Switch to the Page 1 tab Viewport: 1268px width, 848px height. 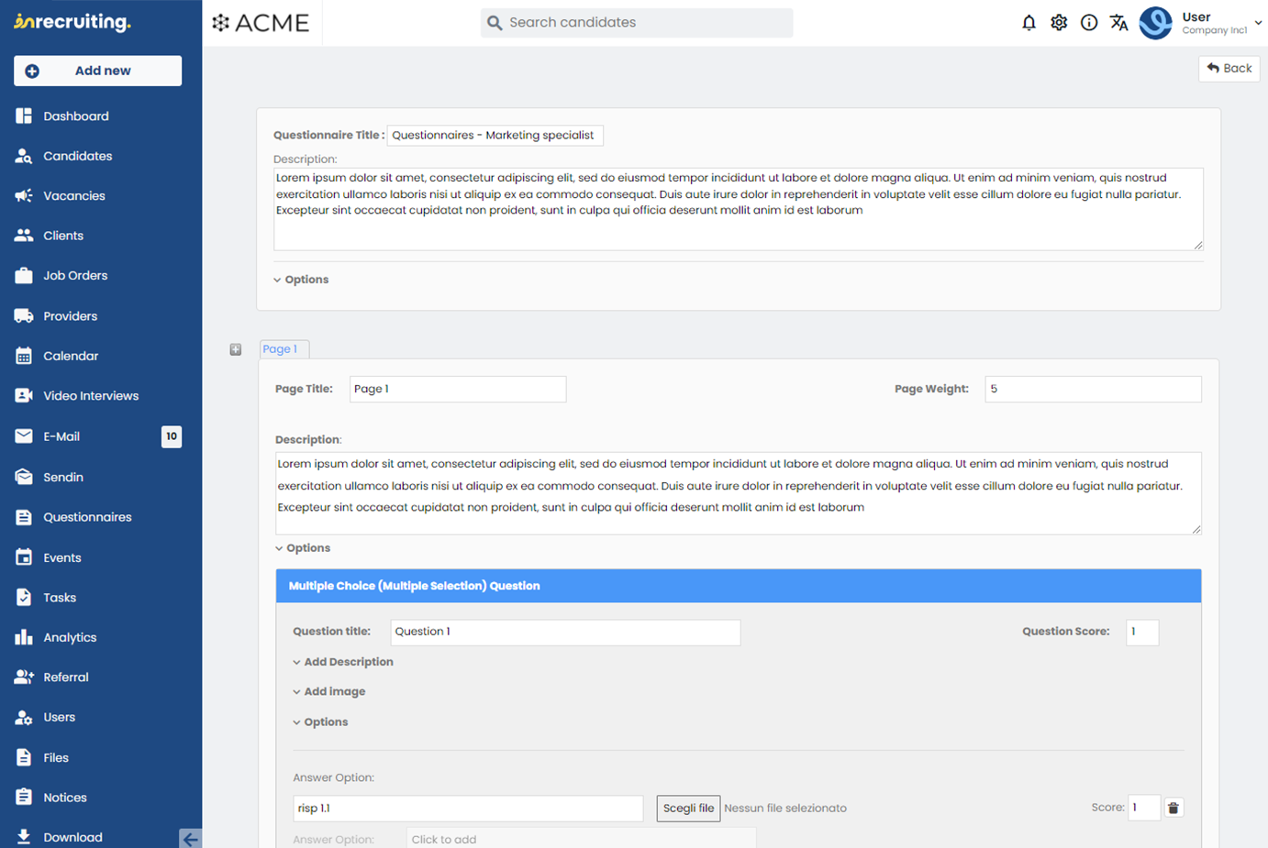pyautogui.click(x=281, y=349)
